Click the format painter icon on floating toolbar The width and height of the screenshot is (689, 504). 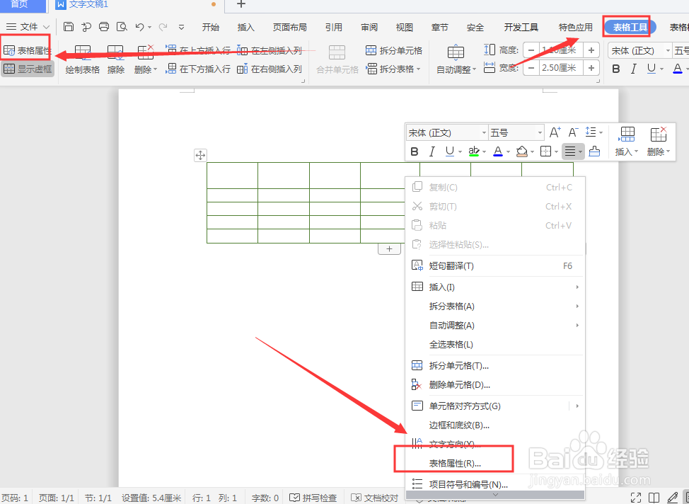[594, 151]
